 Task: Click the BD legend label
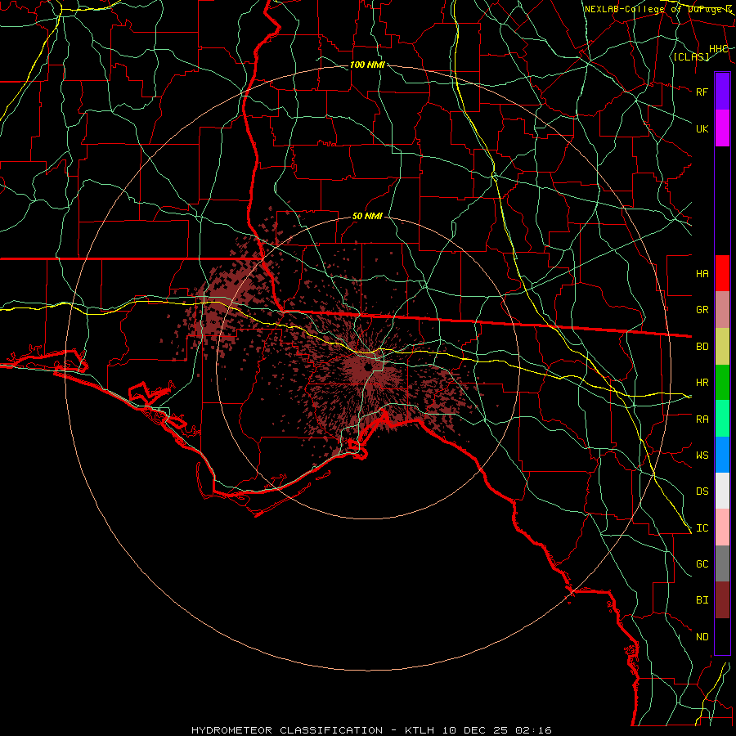pyautogui.click(x=702, y=347)
